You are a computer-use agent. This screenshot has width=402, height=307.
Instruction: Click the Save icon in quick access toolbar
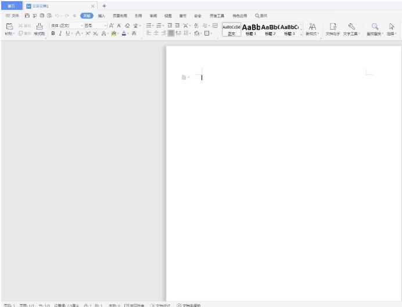(x=27, y=16)
